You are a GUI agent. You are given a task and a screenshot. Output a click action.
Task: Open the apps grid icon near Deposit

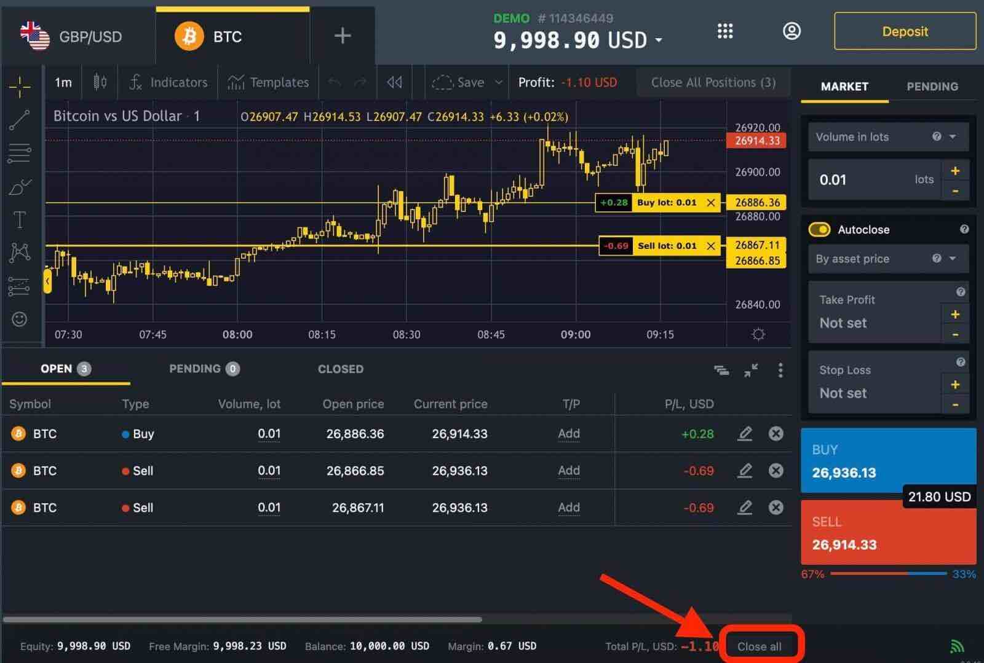(726, 31)
